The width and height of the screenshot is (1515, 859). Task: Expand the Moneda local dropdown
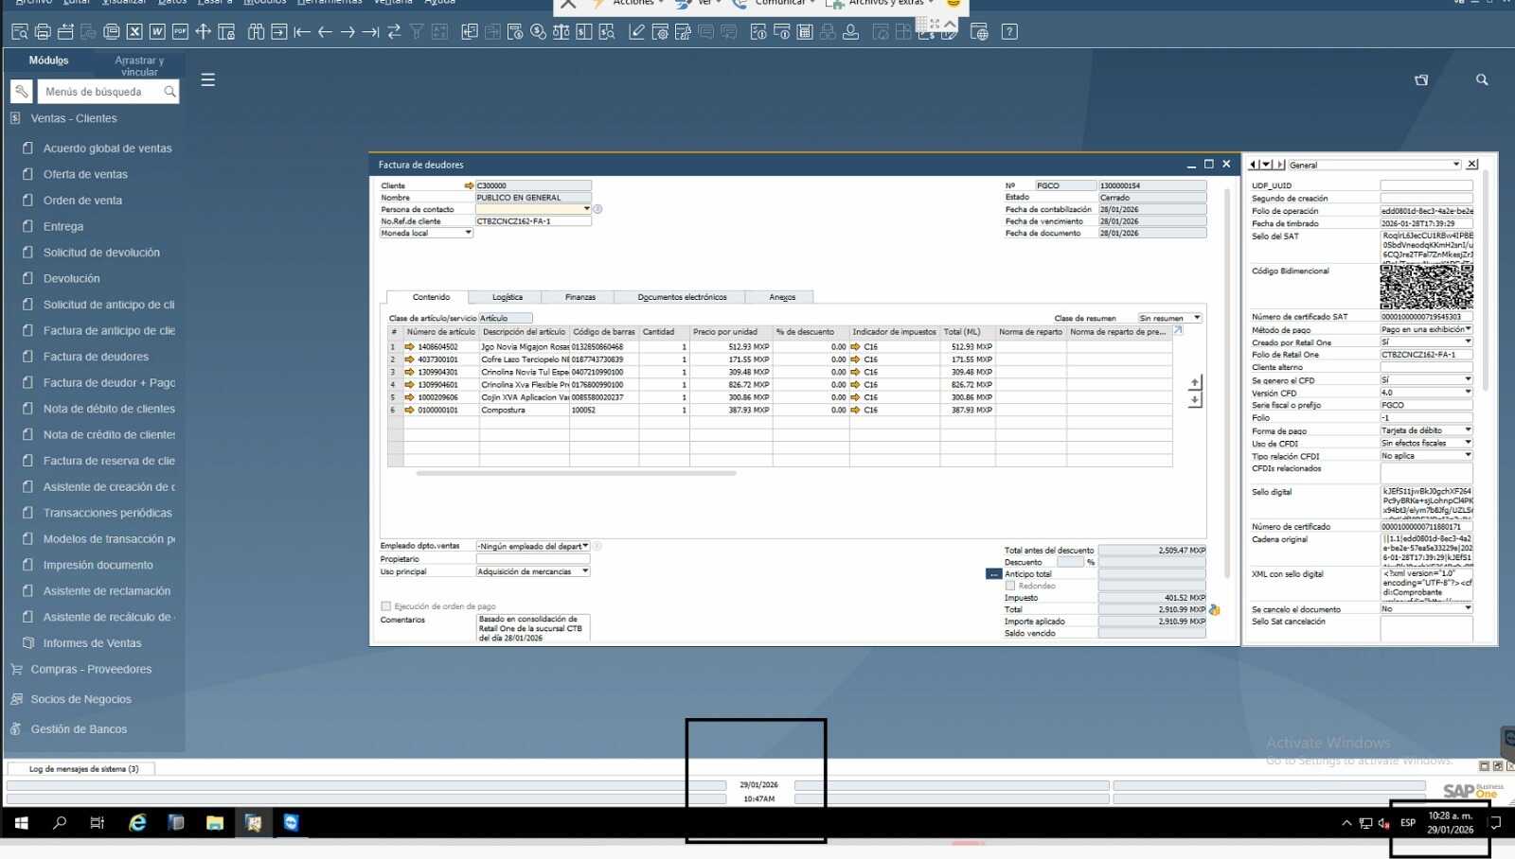tap(468, 233)
